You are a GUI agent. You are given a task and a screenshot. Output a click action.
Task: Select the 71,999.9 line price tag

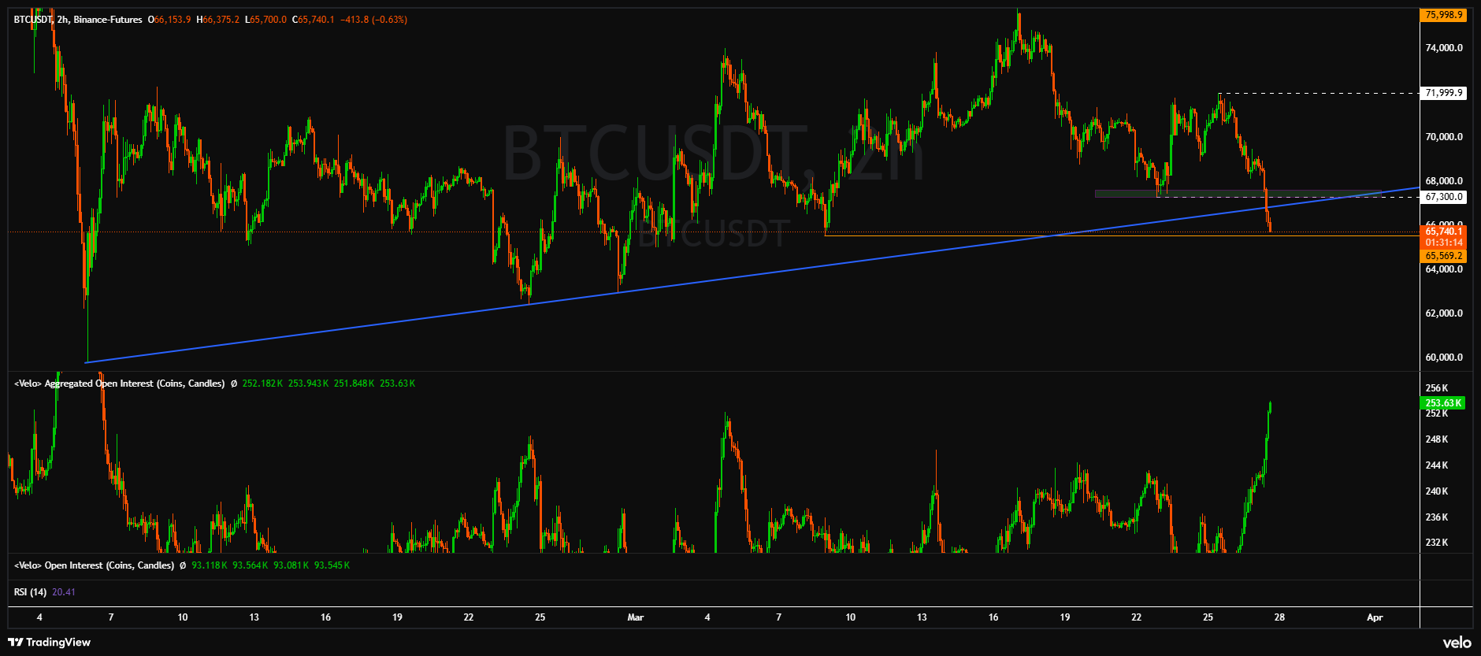pyautogui.click(x=1443, y=93)
